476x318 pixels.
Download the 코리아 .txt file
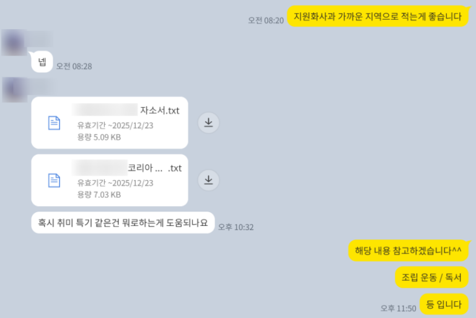click(208, 180)
